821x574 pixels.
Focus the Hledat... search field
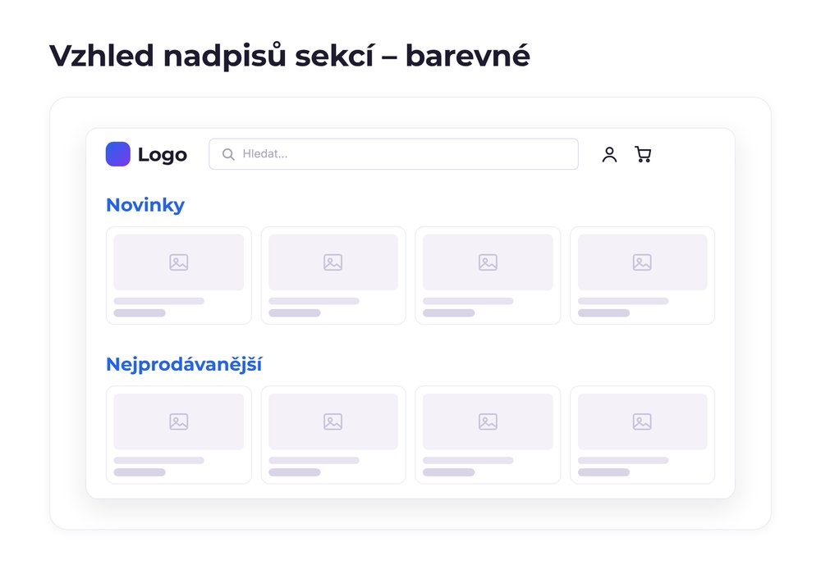[x=394, y=154]
